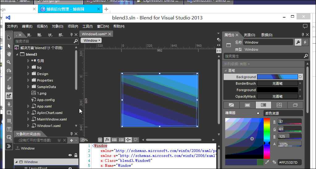Collapse the blend3 project node

17,54
